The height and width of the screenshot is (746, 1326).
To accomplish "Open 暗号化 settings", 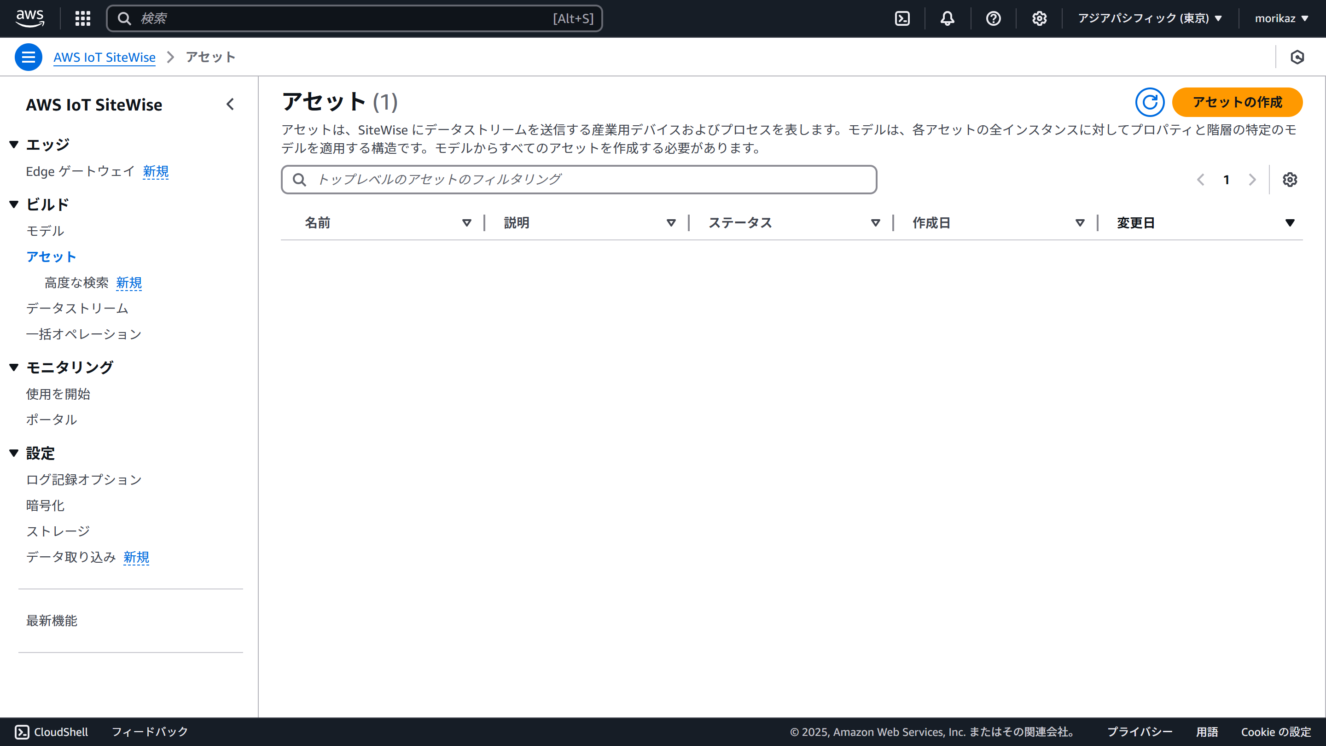I will (45, 505).
